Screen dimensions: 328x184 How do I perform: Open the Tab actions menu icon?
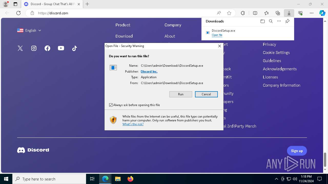click(x=15, y=4)
